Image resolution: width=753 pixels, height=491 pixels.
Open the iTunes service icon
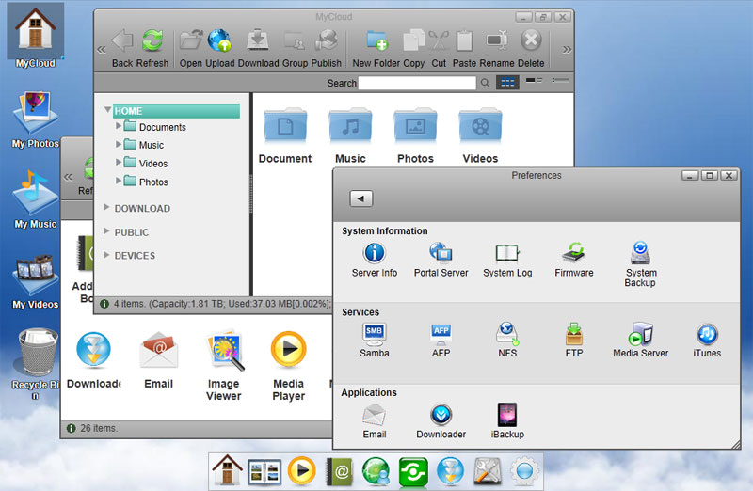[707, 334]
